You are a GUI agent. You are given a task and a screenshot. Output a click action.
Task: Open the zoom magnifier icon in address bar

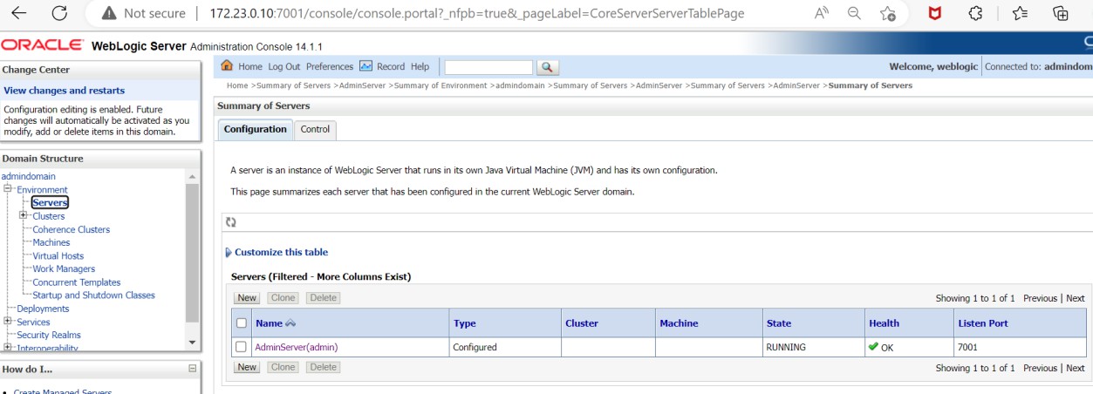coord(855,13)
